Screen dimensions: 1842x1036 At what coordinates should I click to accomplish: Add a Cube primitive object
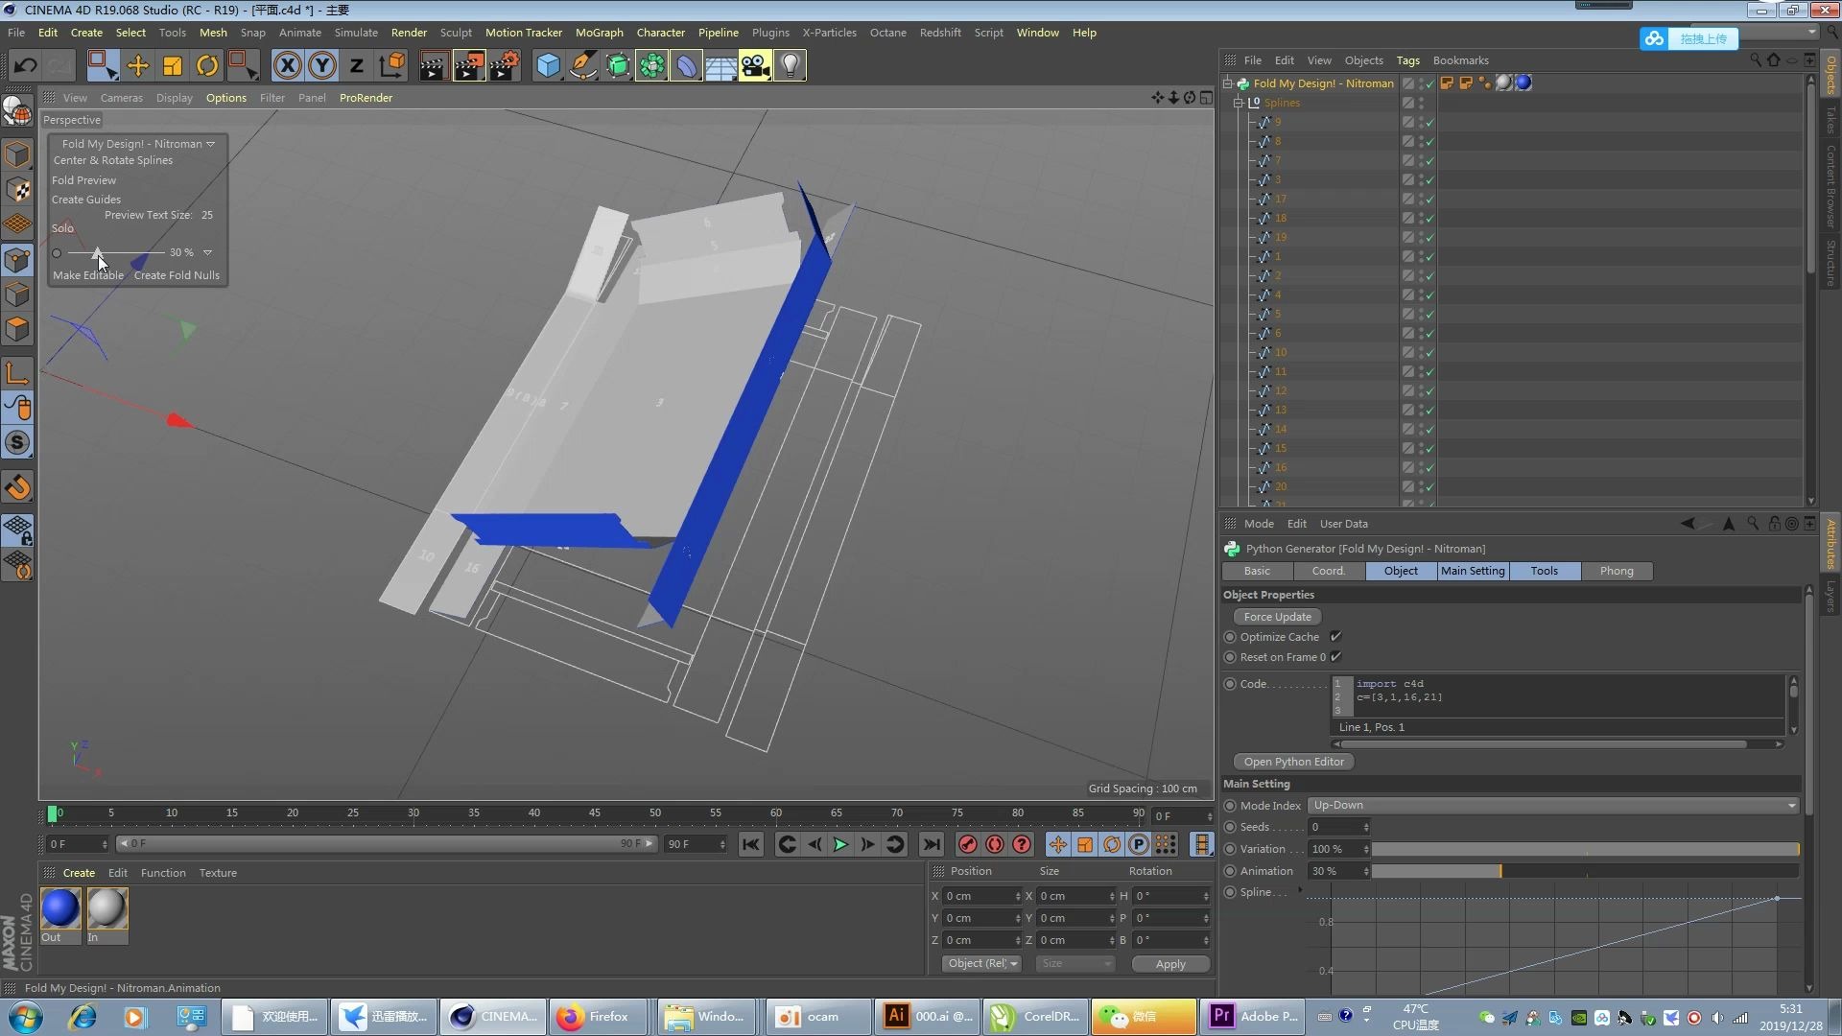pos(548,65)
